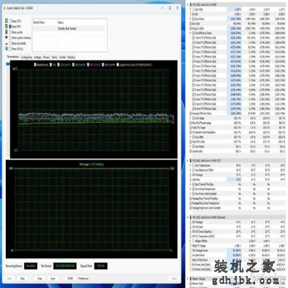Click the Save button
This screenshot has height=288, width=288.
pyautogui.click(x=53, y=278)
